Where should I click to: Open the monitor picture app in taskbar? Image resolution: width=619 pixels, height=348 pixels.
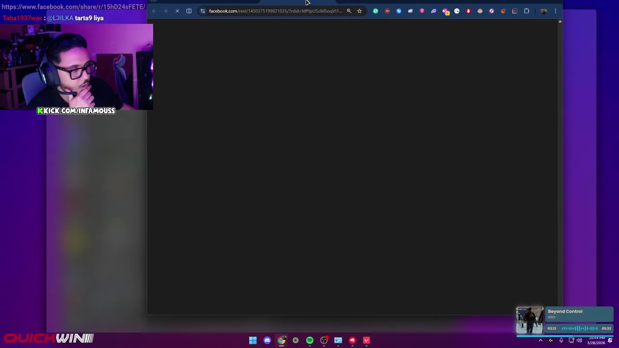tap(338, 340)
